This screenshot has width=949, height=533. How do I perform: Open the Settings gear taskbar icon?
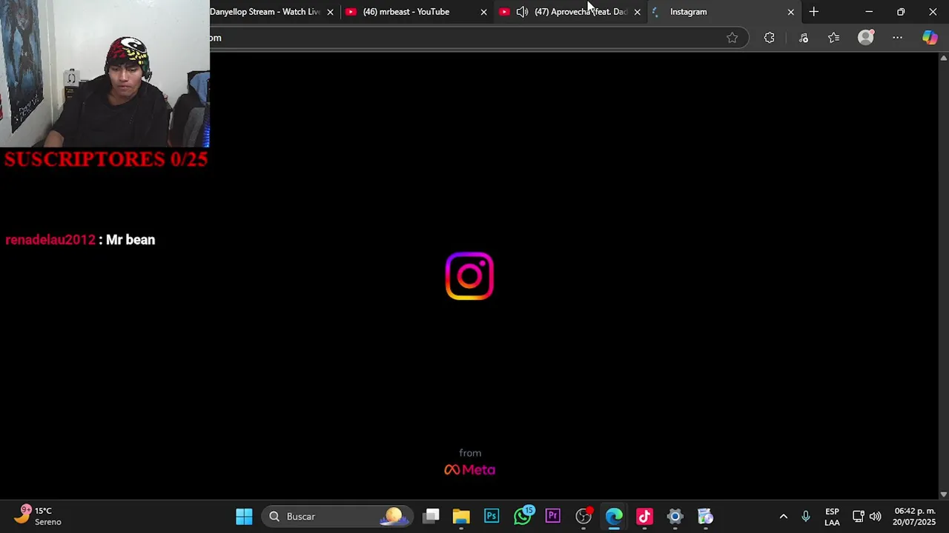click(675, 516)
